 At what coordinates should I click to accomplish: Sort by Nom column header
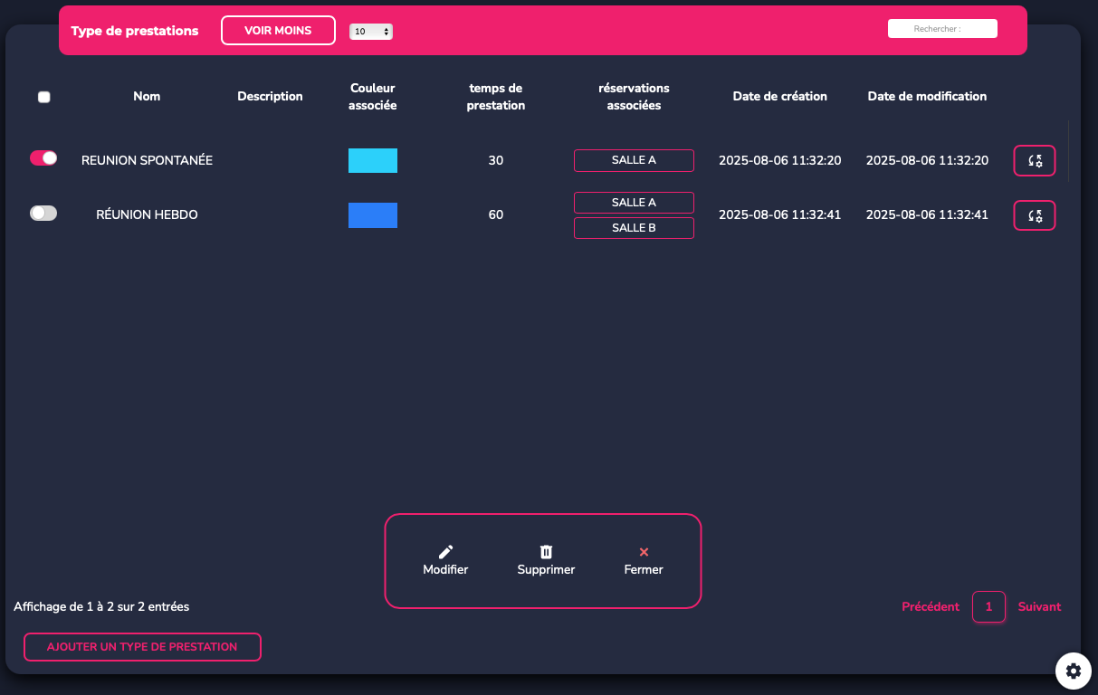147,96
